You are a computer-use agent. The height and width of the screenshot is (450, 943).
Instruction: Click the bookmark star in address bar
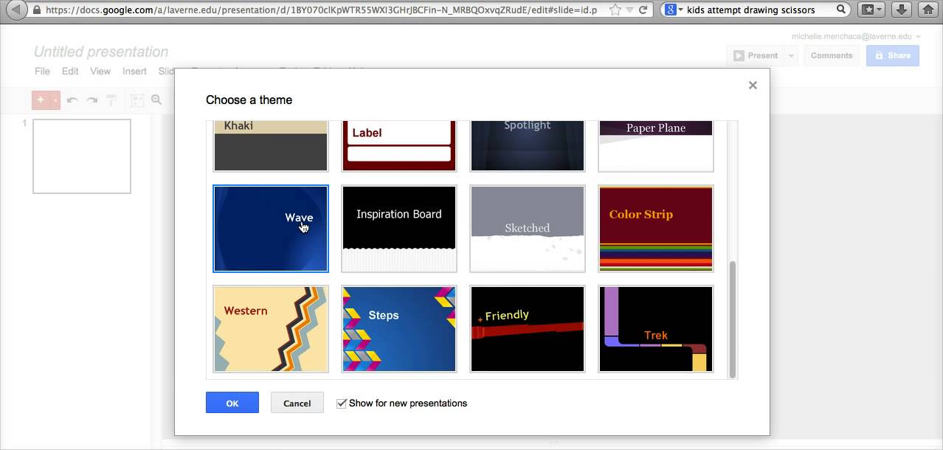(615, 10)
